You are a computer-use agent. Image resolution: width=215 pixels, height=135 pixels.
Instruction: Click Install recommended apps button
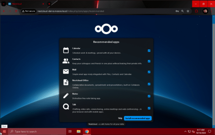pyautogui.click(x=138, y=118)
